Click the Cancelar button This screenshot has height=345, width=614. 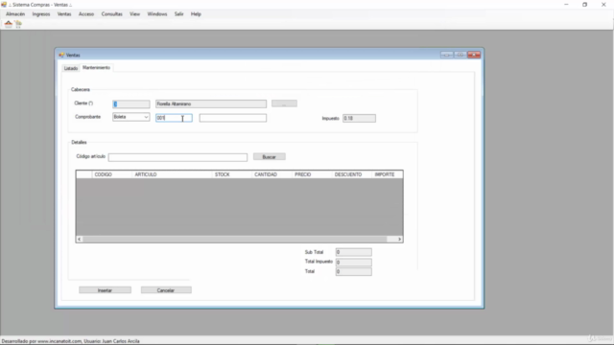coord(166,290)
